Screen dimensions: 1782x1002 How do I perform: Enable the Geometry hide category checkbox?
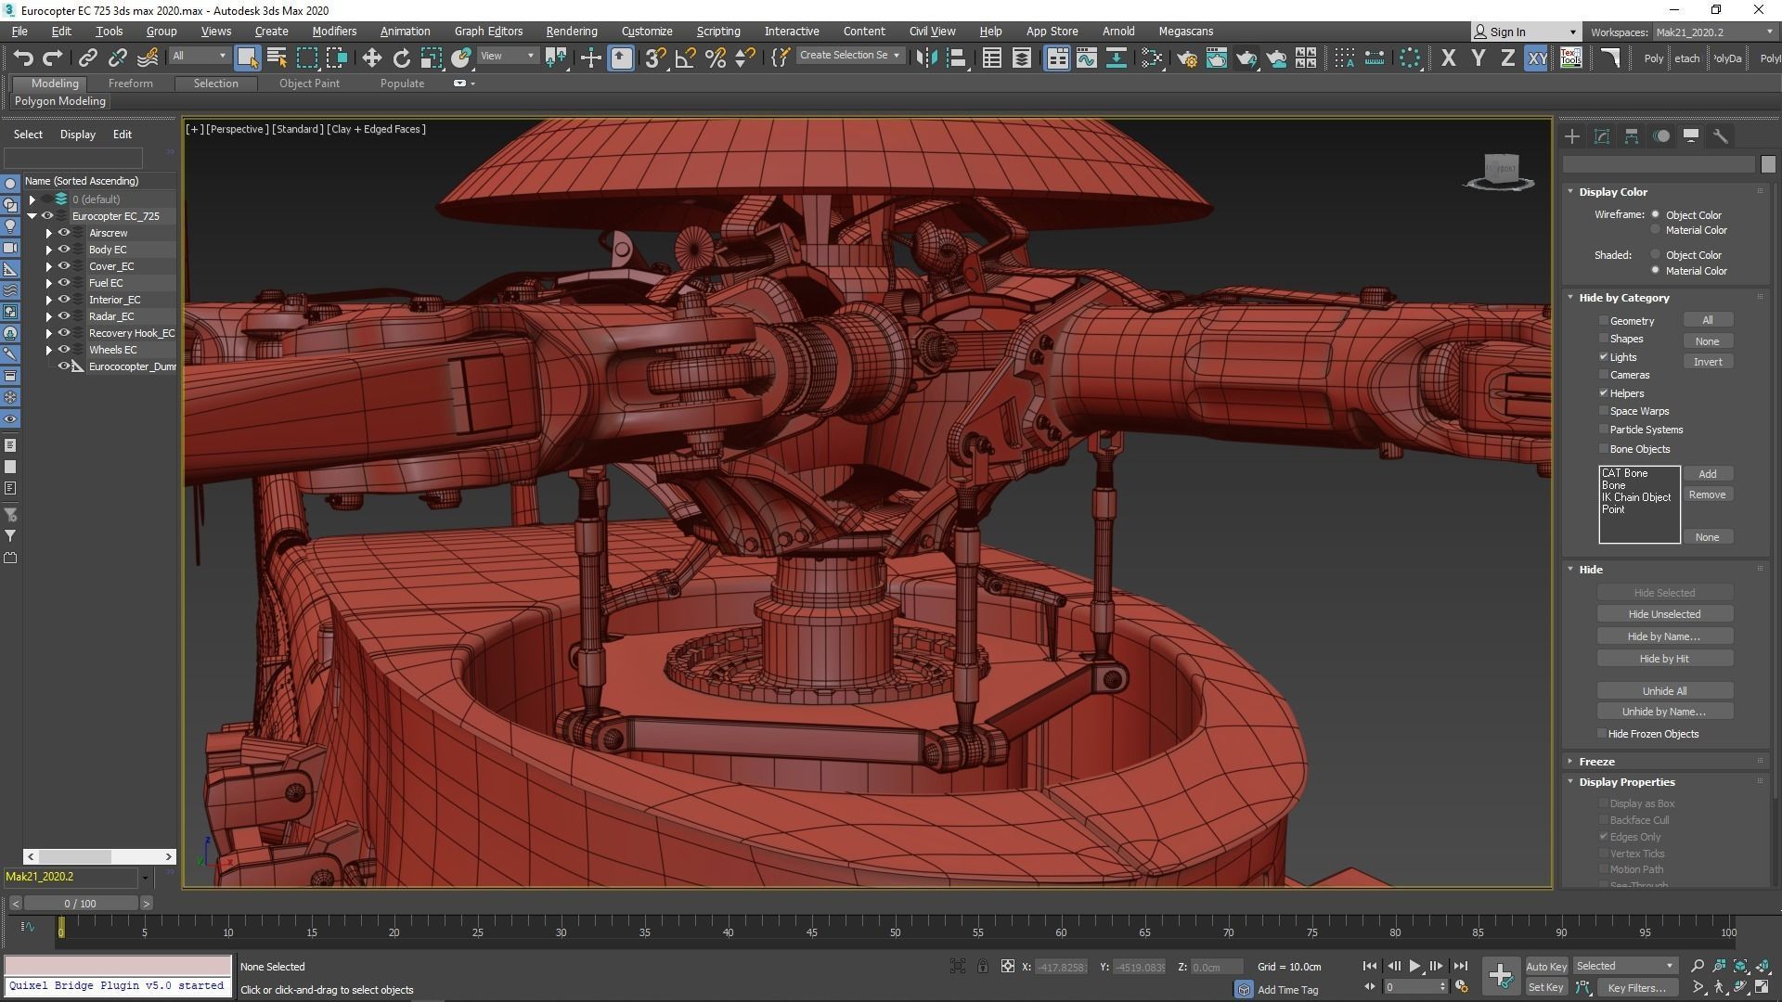click(1603, 320)
